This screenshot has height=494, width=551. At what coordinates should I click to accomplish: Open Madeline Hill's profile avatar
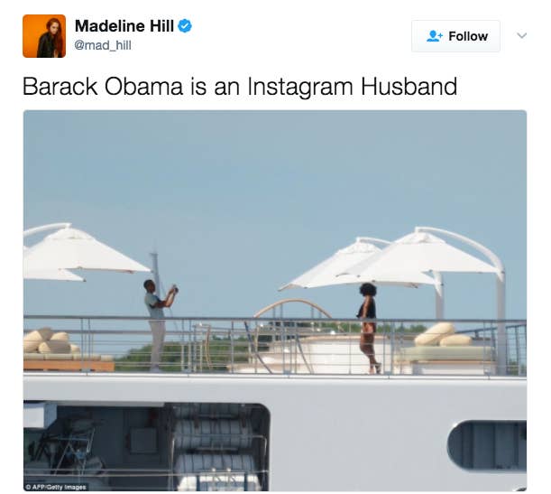click(44, 36)
